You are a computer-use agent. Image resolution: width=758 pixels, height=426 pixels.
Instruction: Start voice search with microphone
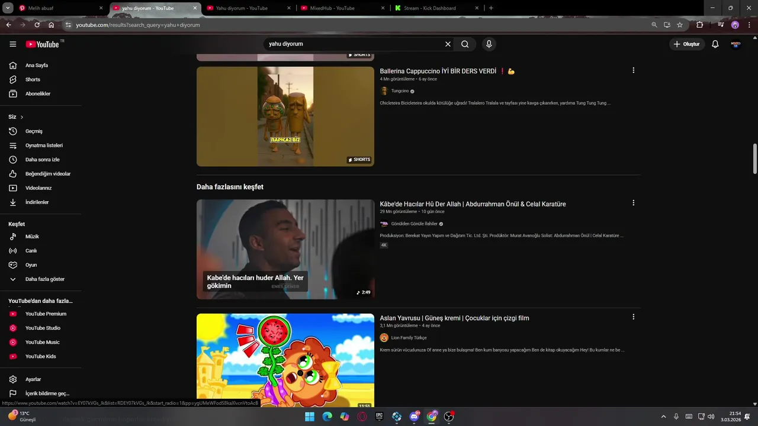tap(489, 44)
